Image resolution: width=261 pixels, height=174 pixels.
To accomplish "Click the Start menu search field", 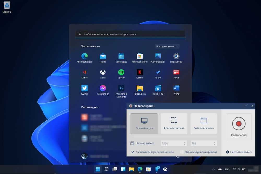I will tap(130, 34).
